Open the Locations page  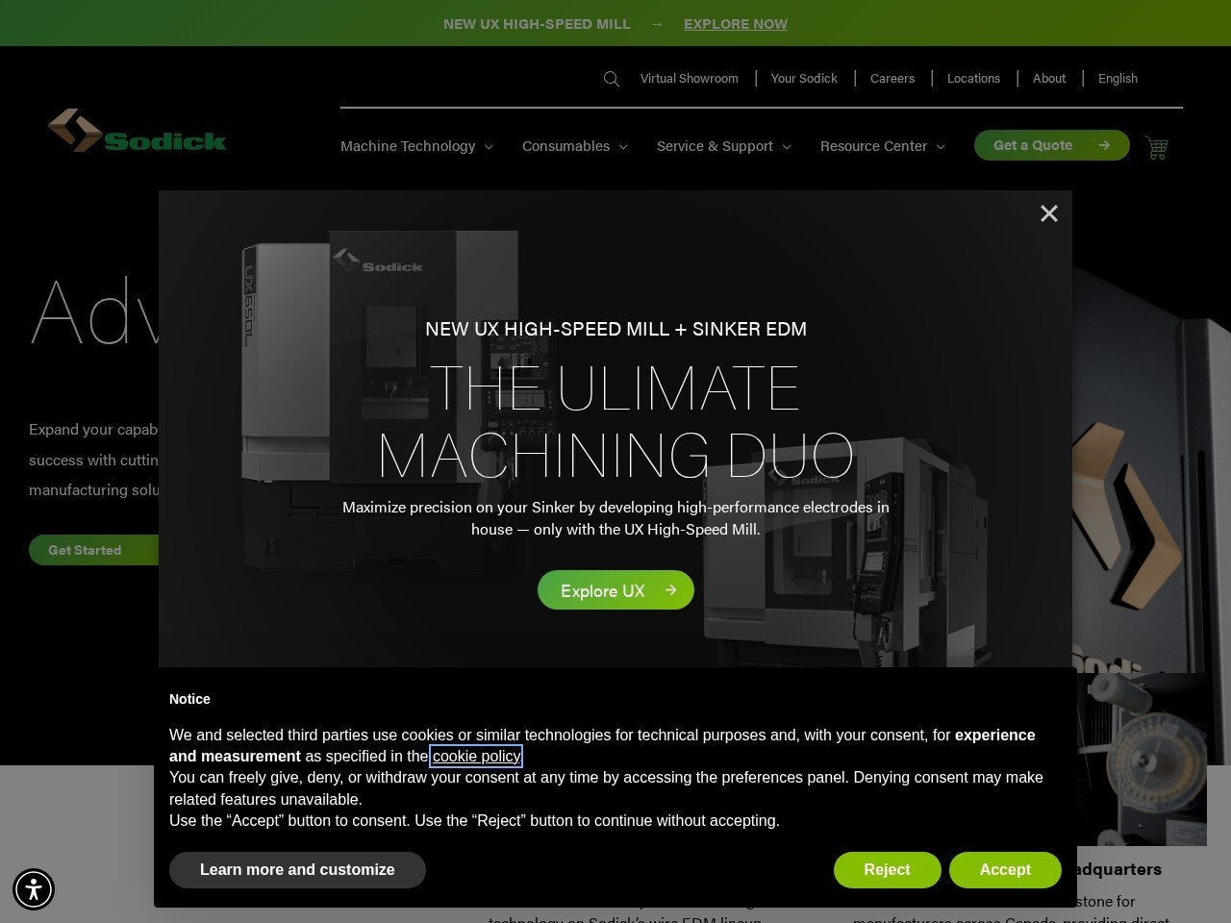[x=973, y=78]
